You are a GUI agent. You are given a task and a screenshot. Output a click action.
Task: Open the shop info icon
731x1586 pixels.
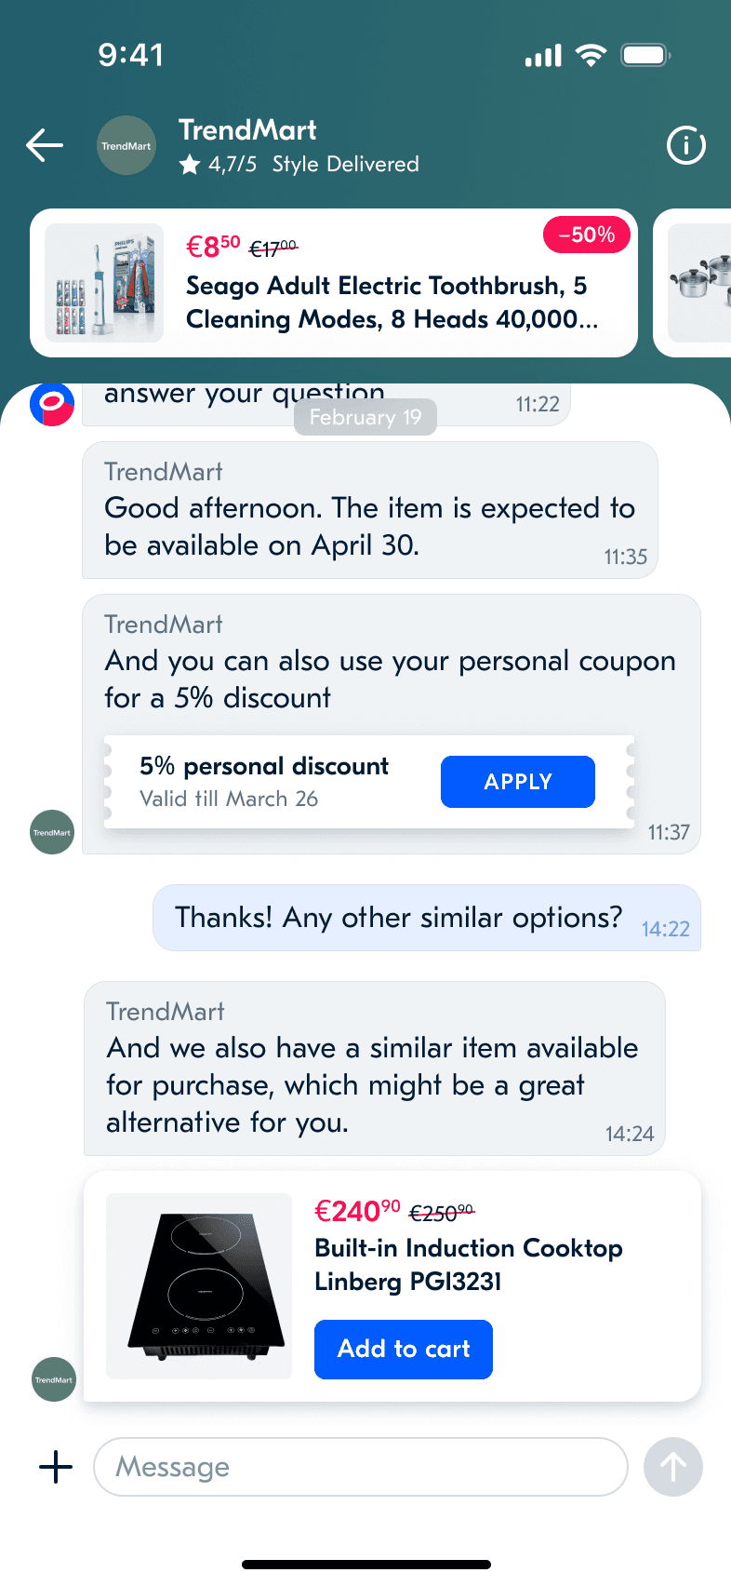click(x=686, y=145)
